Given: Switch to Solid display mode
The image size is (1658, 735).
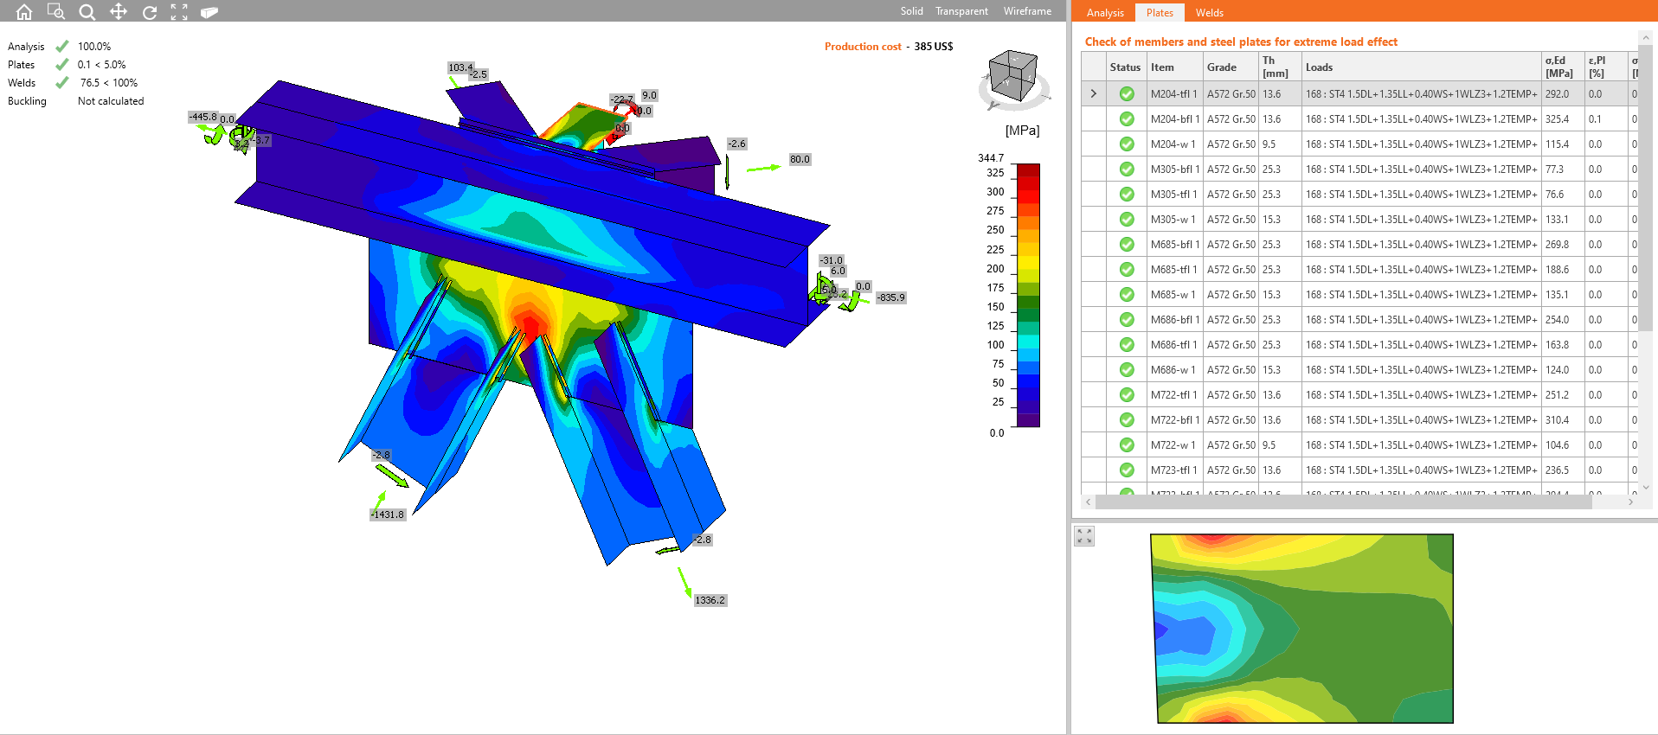Looking at the screenshot, I should [x=911, y=11].
